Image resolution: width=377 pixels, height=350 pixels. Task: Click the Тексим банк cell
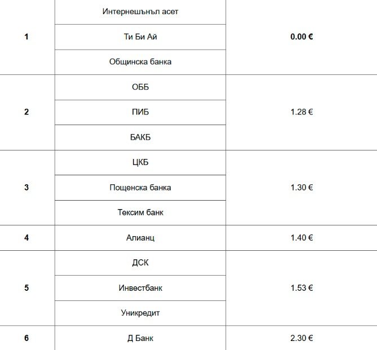(140, 212)
